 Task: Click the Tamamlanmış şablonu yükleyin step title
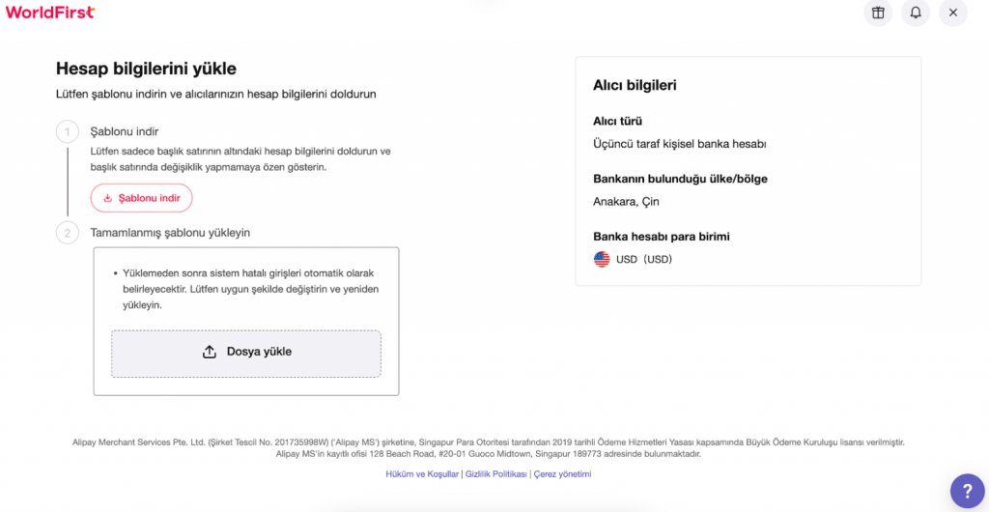point(170,233)
